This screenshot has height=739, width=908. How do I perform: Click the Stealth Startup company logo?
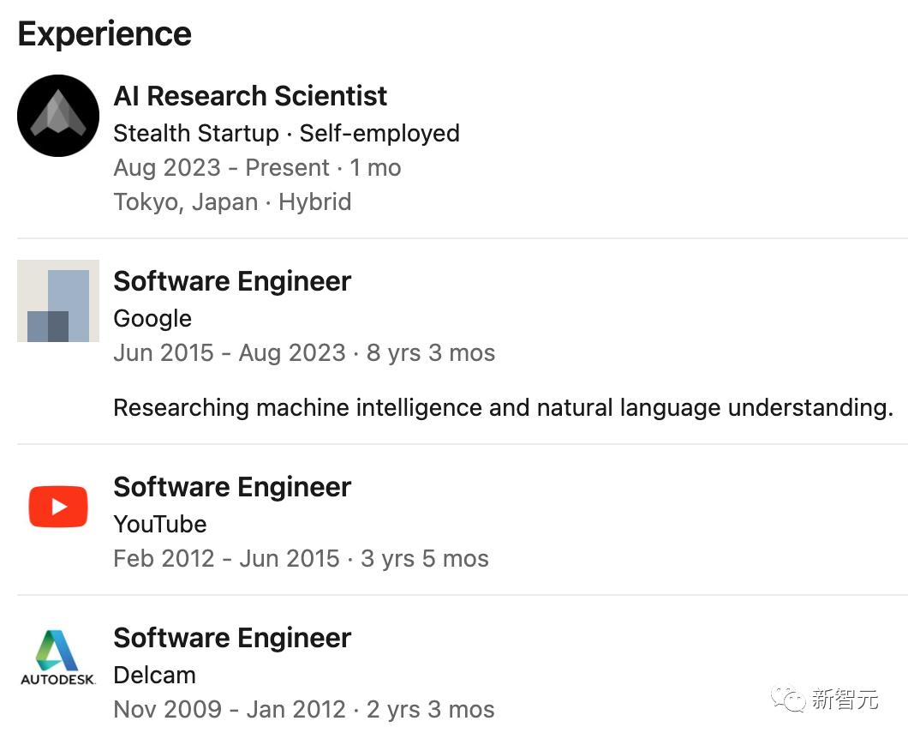58,116
